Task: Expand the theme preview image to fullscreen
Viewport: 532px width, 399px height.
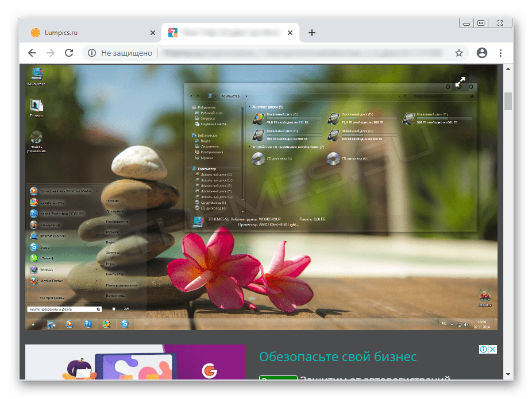Action: (460, 82)
